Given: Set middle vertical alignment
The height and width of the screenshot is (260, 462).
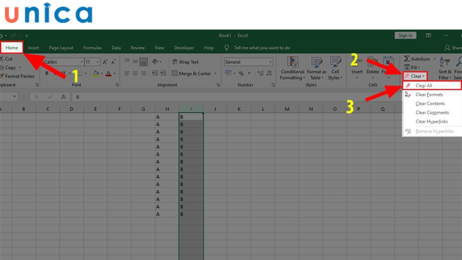Looking at the screenshot, I should point(135,61).
